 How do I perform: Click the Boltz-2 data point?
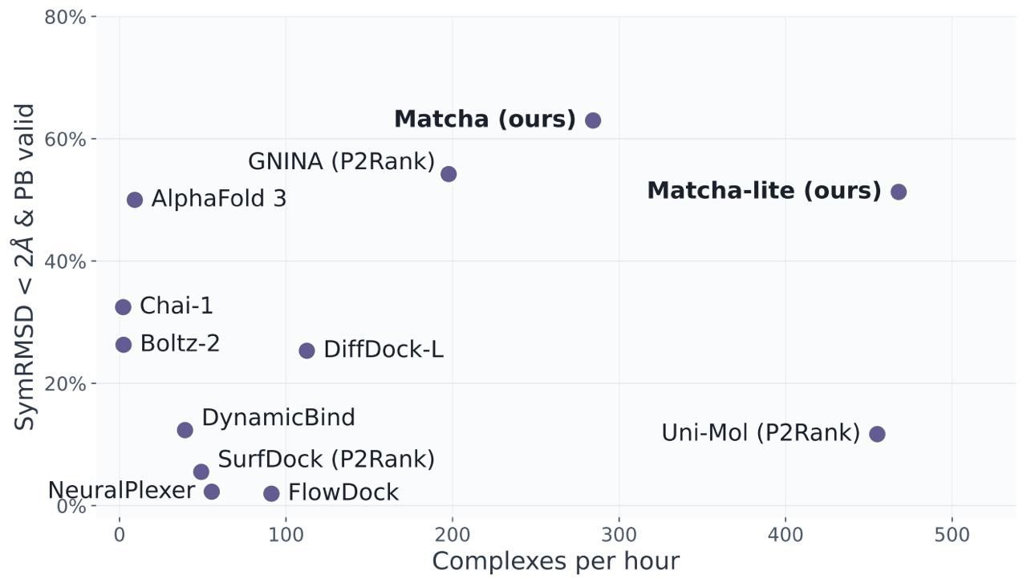point(123,345)
